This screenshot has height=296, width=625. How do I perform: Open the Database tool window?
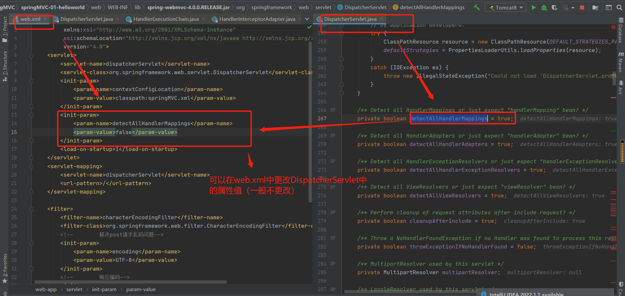tap(621, 30)
